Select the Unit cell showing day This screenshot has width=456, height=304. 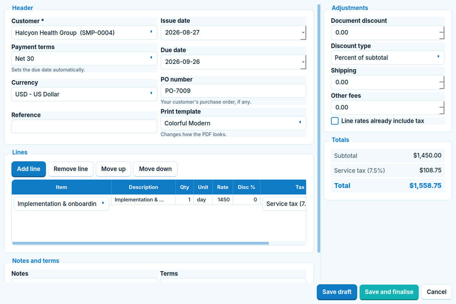coord(203,200)
